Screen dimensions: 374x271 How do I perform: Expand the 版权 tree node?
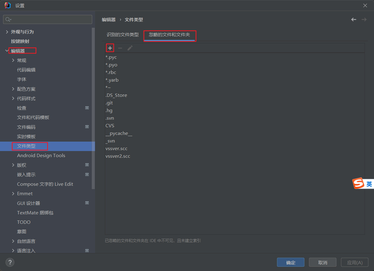point(13,165)
